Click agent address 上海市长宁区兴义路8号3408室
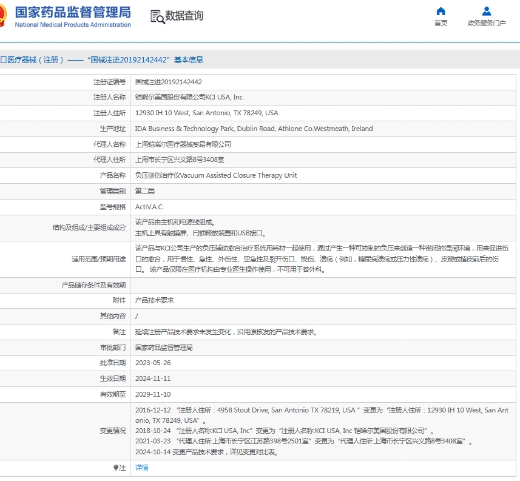The height and width of the screenshot is (481, 520). (180, 160)
